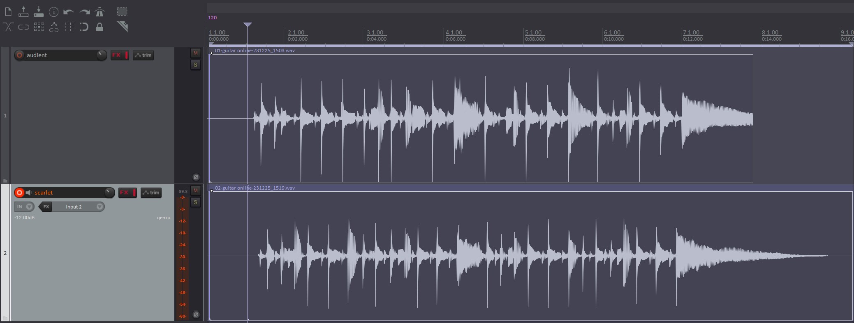Image resolution: width=854 pixels, height=323 pixels.
Task: Click the diagonal ruler-shaped toolbar icon
Action: click(x=123, y=27)
